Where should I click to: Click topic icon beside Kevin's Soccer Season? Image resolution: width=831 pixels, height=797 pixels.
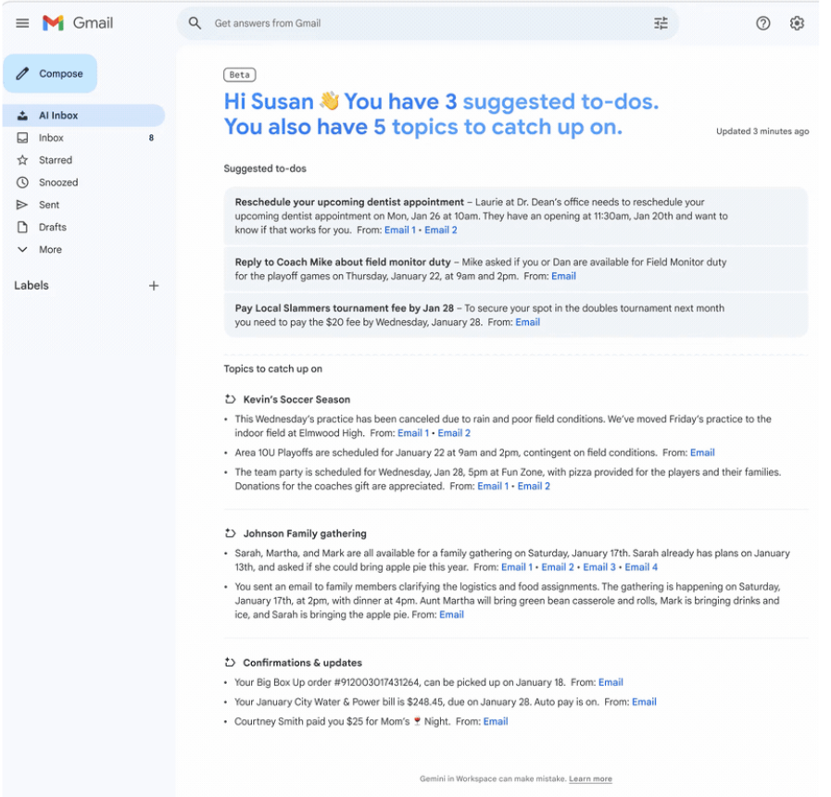[230, 399]
